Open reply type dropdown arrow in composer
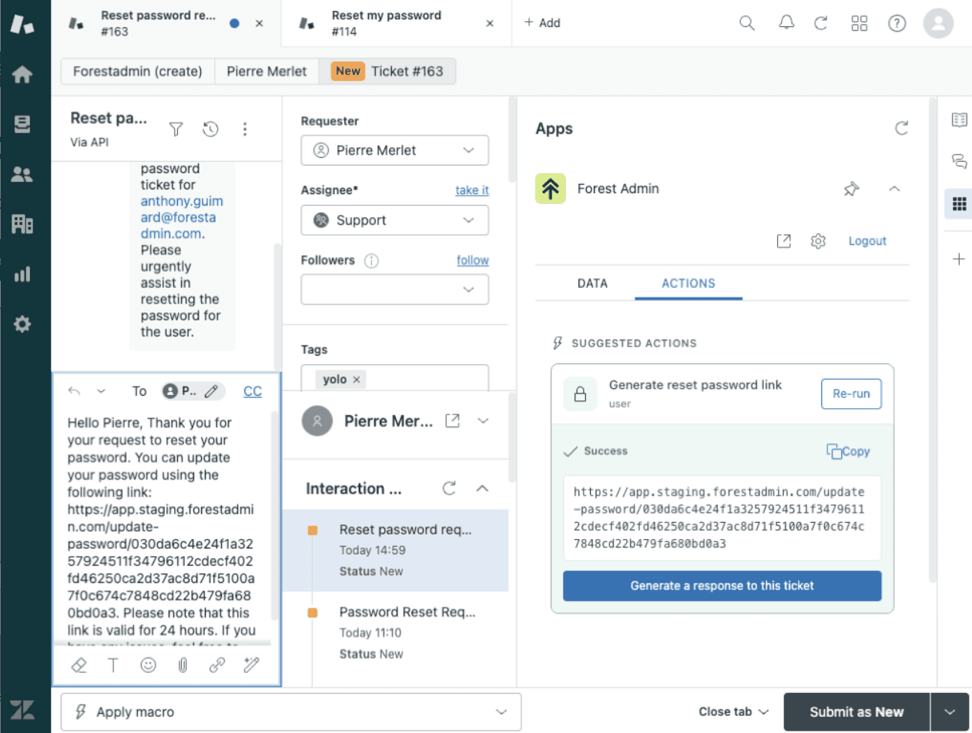 (x=101, y=391)
